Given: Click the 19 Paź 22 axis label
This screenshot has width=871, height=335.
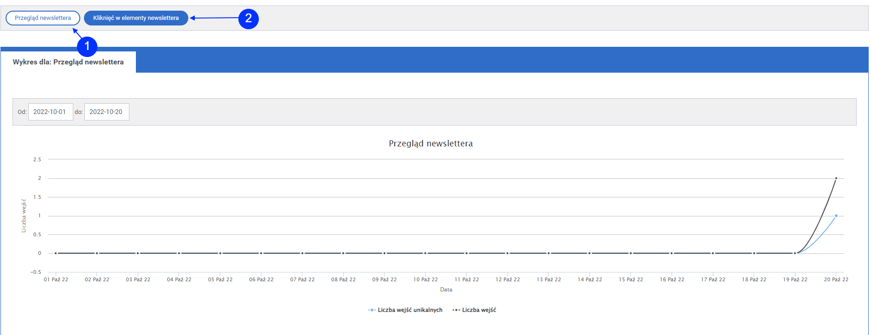Looking at the screenshot, I should (795, 279).
